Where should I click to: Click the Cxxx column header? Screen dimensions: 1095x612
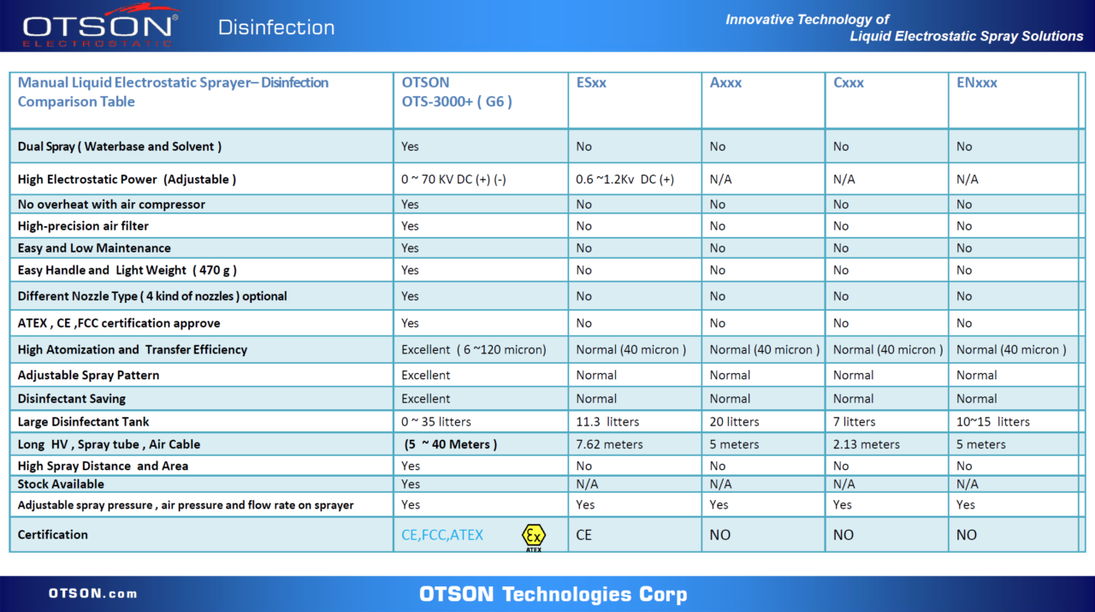pyautogui.click(x=849, y=83)
